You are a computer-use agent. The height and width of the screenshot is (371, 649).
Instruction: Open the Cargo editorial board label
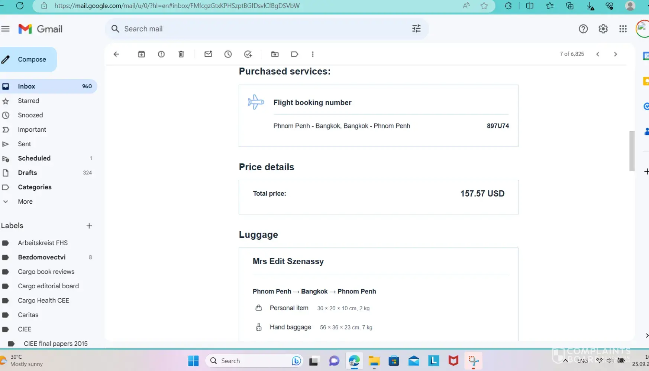(48, 286)
